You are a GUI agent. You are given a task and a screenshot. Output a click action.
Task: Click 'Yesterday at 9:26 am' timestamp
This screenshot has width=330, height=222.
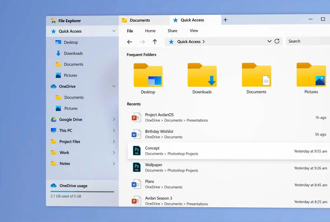pyautogui.click(x=310, y=168)
